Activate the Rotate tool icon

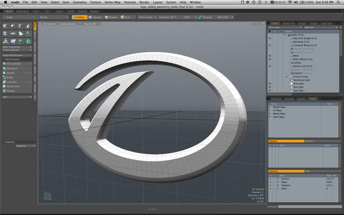[x=21, y=41]
